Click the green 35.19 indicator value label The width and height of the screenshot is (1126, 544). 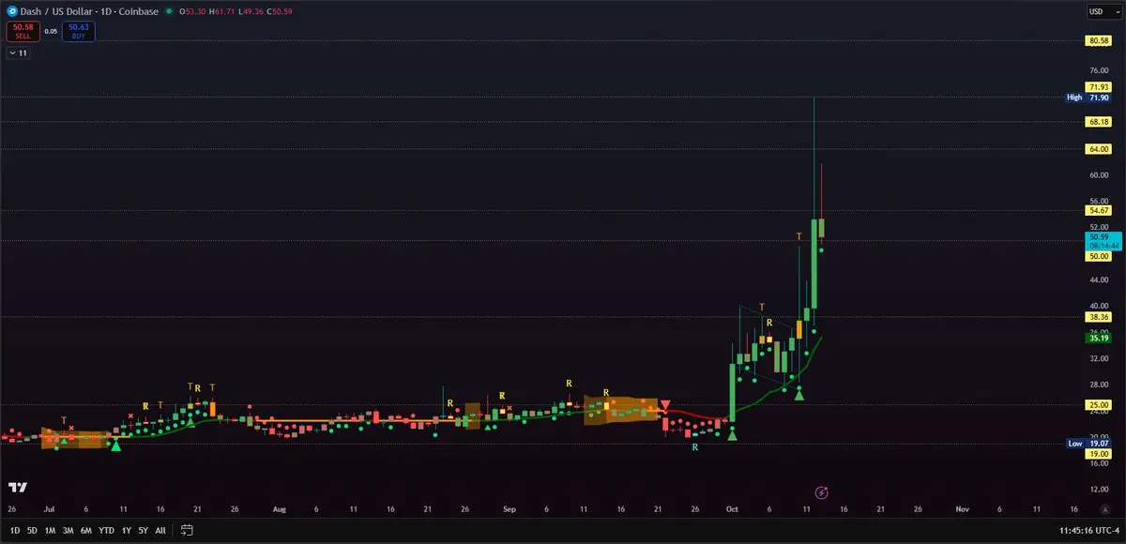point(1098,338)
